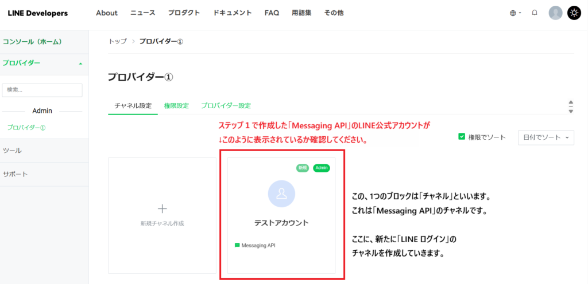The width and height of the screenshot is (588, 284).
Task: Open the ドキュメント menu item
Action: [232, 13]
